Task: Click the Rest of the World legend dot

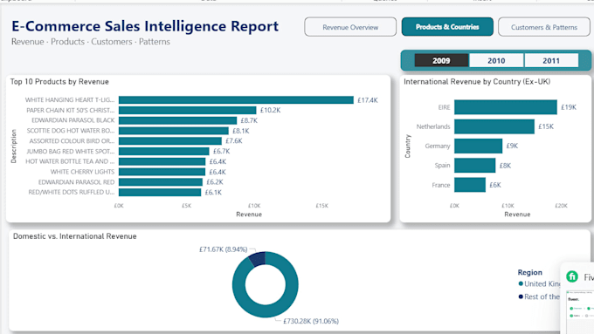Action: 521,297
